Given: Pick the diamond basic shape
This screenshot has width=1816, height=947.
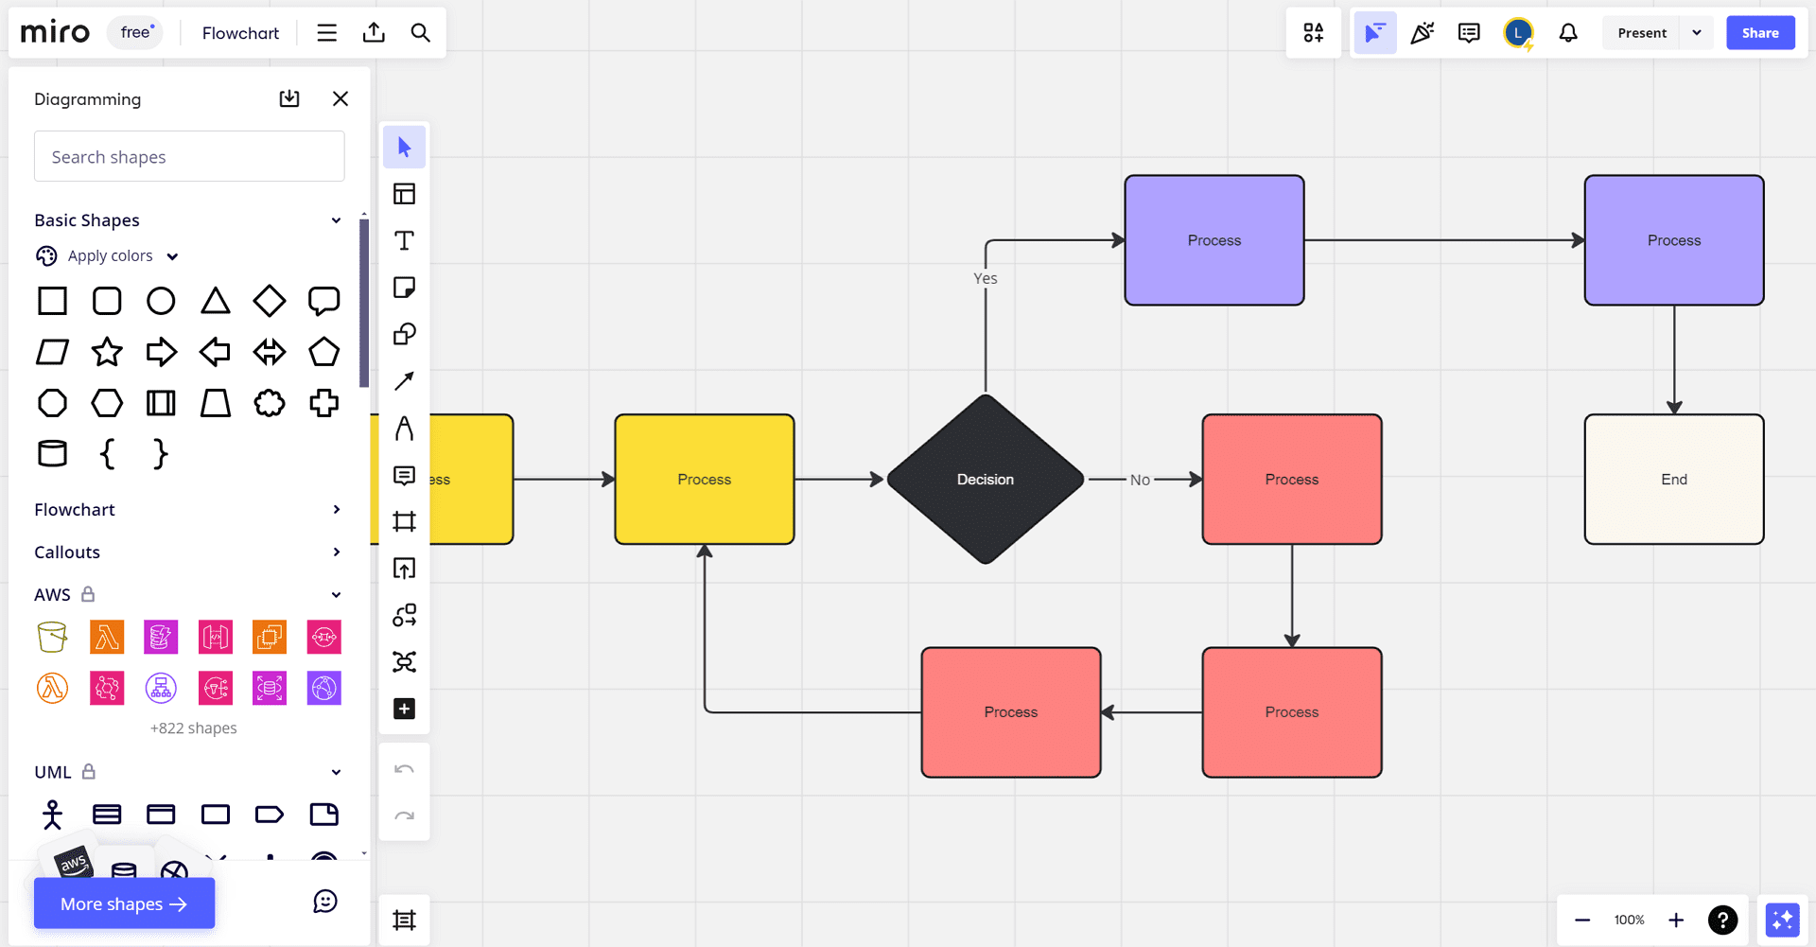Looking at the screenshot, I should click(270, 301).
